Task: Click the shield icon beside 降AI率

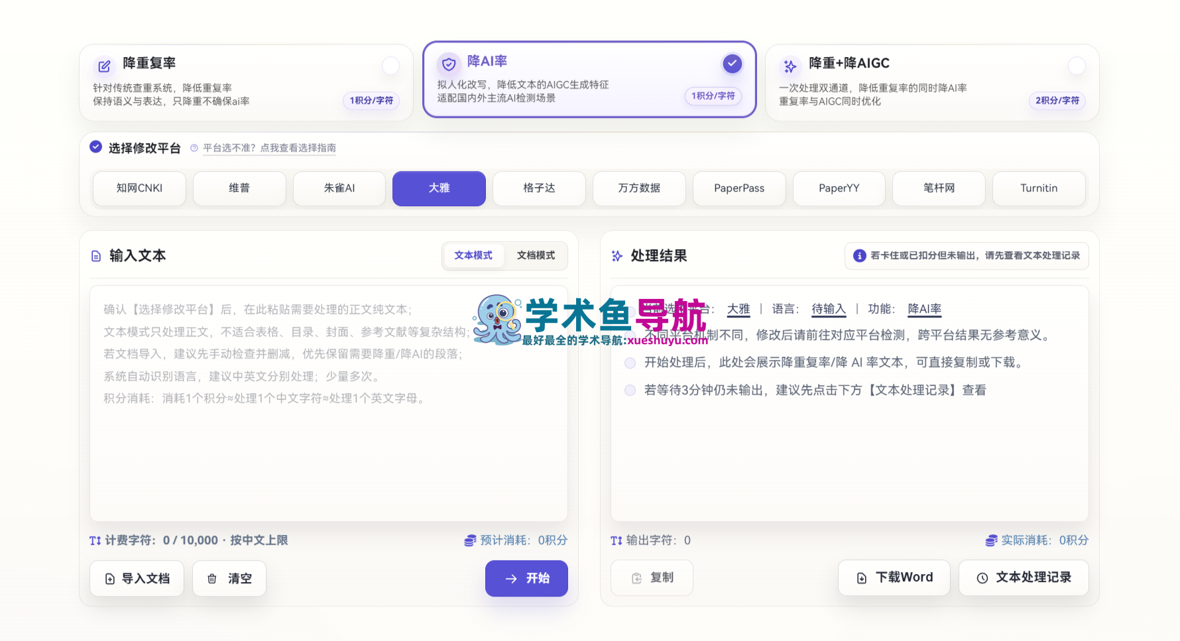Action: click(x=449, y=64)
